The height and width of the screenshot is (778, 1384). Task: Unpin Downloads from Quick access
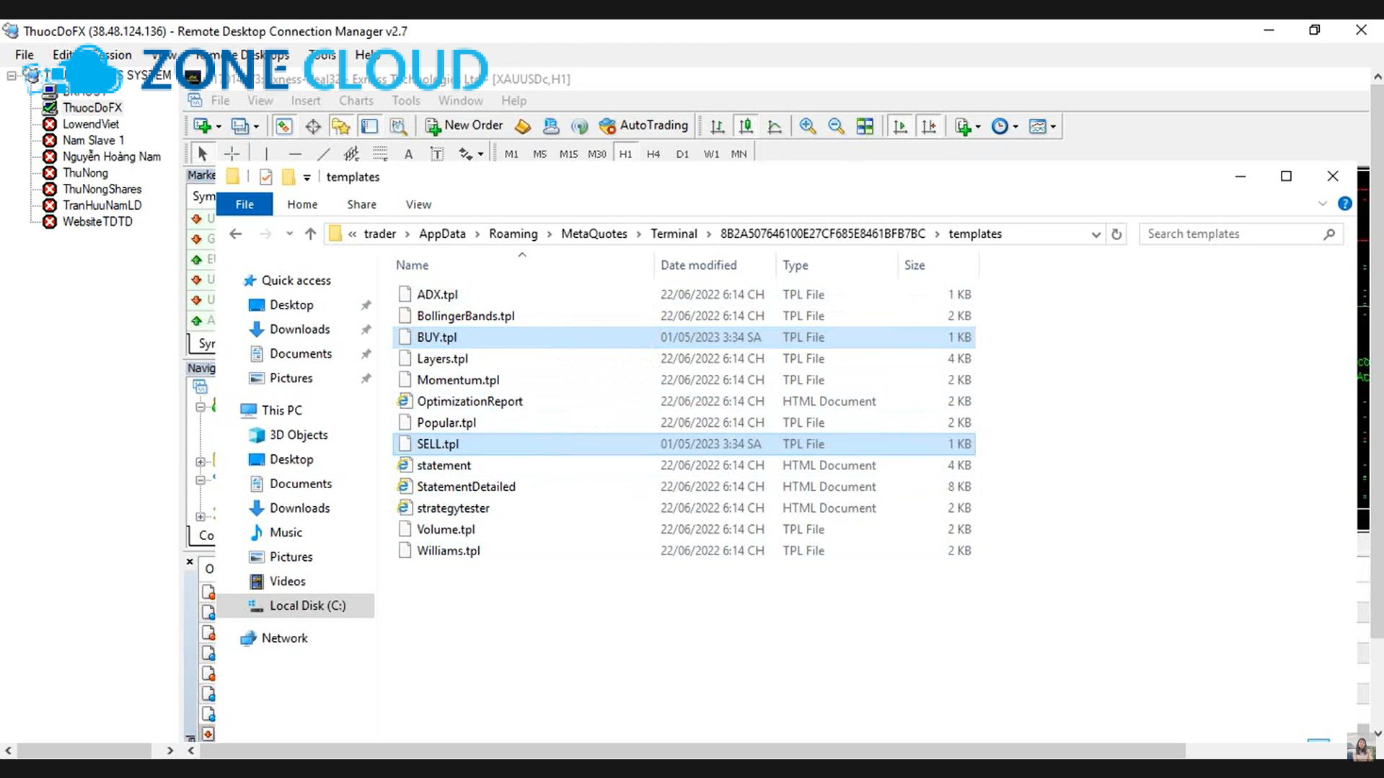click(366, 329)
